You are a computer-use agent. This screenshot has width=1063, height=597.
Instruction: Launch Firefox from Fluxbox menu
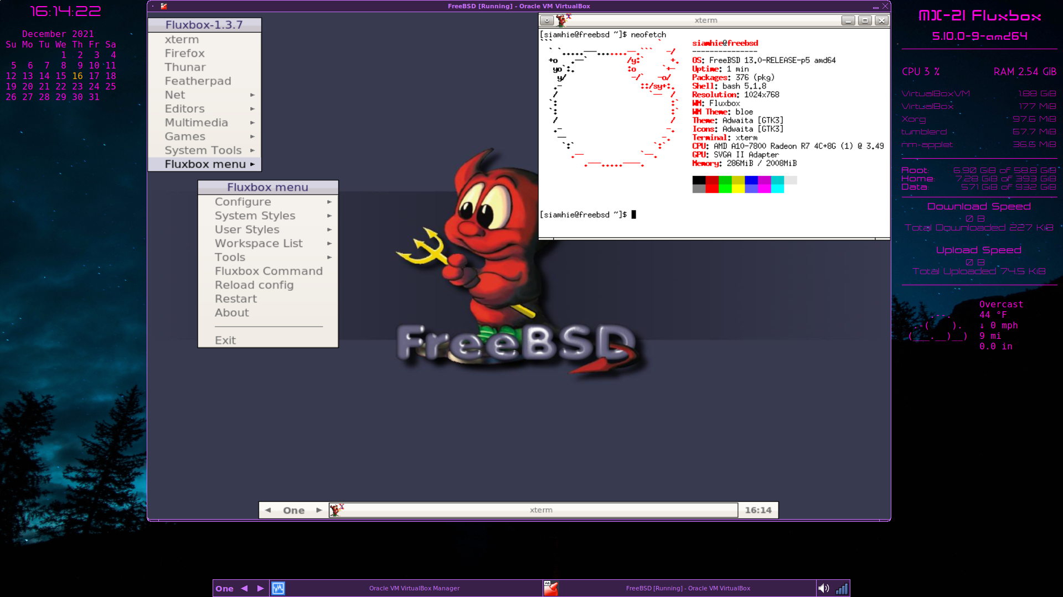pyautogui.click(x=185, y=54)
